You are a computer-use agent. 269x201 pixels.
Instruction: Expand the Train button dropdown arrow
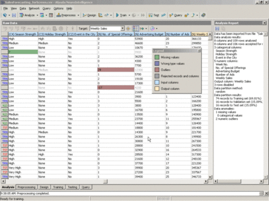129,15
